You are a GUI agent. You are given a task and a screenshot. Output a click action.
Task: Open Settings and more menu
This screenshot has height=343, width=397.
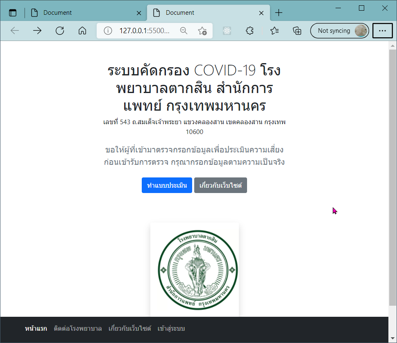click(x=382, y=31)
